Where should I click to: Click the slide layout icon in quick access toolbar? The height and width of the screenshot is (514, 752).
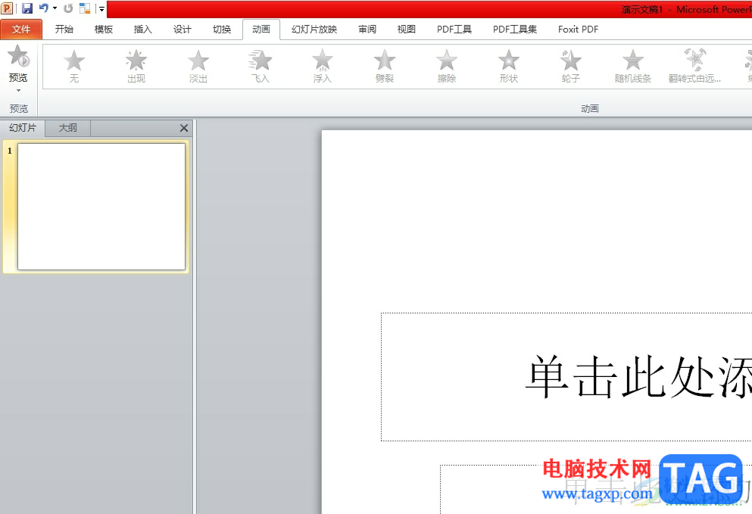pos(85,8)
